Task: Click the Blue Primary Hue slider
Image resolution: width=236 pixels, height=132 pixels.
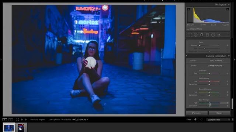Action: pyautogui.click(x=209, y=103)
